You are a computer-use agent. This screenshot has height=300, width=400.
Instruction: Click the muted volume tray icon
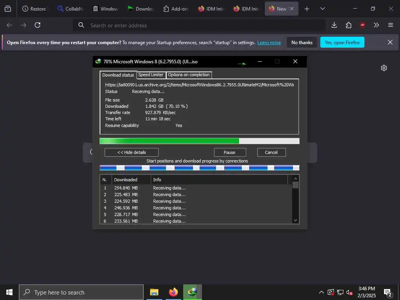349,292
